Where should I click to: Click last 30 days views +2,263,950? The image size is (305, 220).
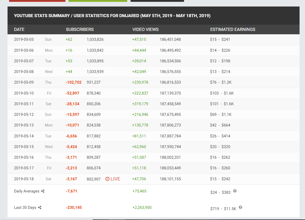click(x=142, y=208)
